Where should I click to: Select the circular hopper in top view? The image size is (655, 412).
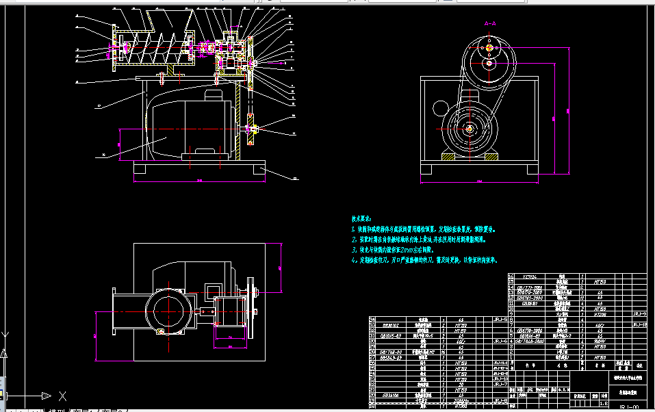(169, 311)
